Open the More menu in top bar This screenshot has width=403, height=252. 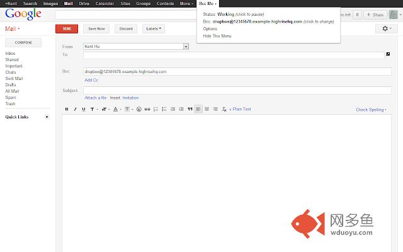click(x=186, y=4)
